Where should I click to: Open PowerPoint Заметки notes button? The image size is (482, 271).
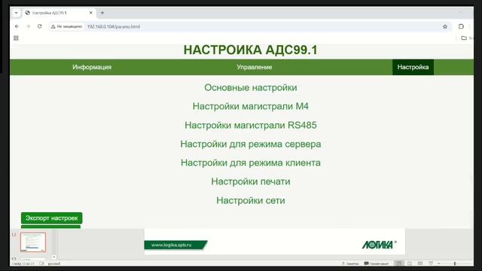(x=350, y=263)
